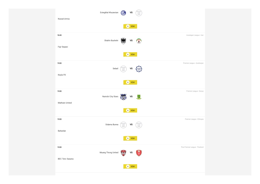260x184 pixels.
Task: Click XEM for the Muang Thong United match
Action: [130, 167]
